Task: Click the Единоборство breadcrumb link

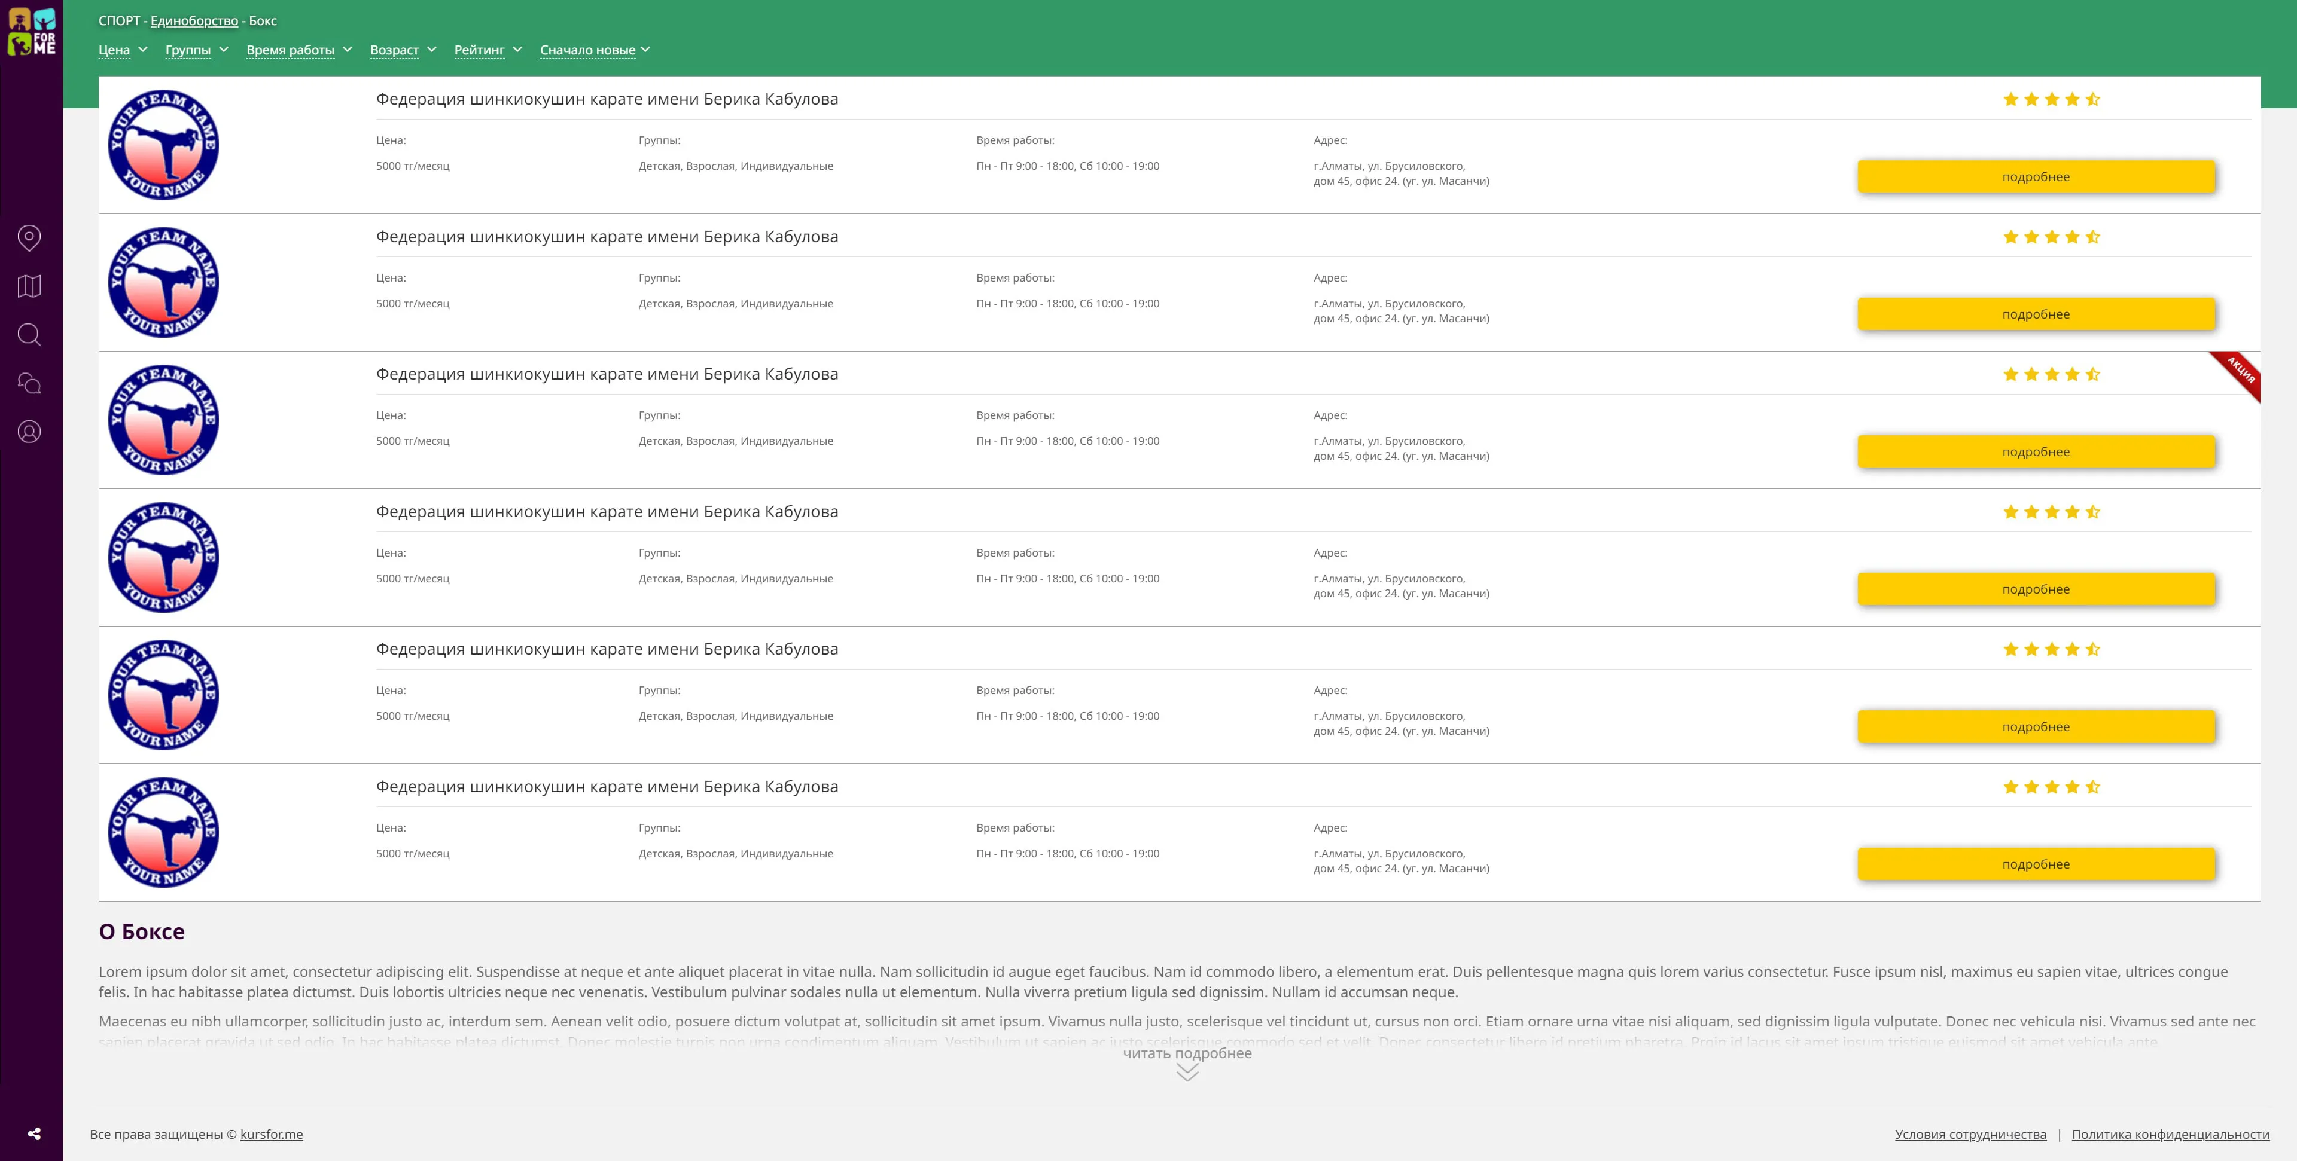Action: [x=194, y=20]
